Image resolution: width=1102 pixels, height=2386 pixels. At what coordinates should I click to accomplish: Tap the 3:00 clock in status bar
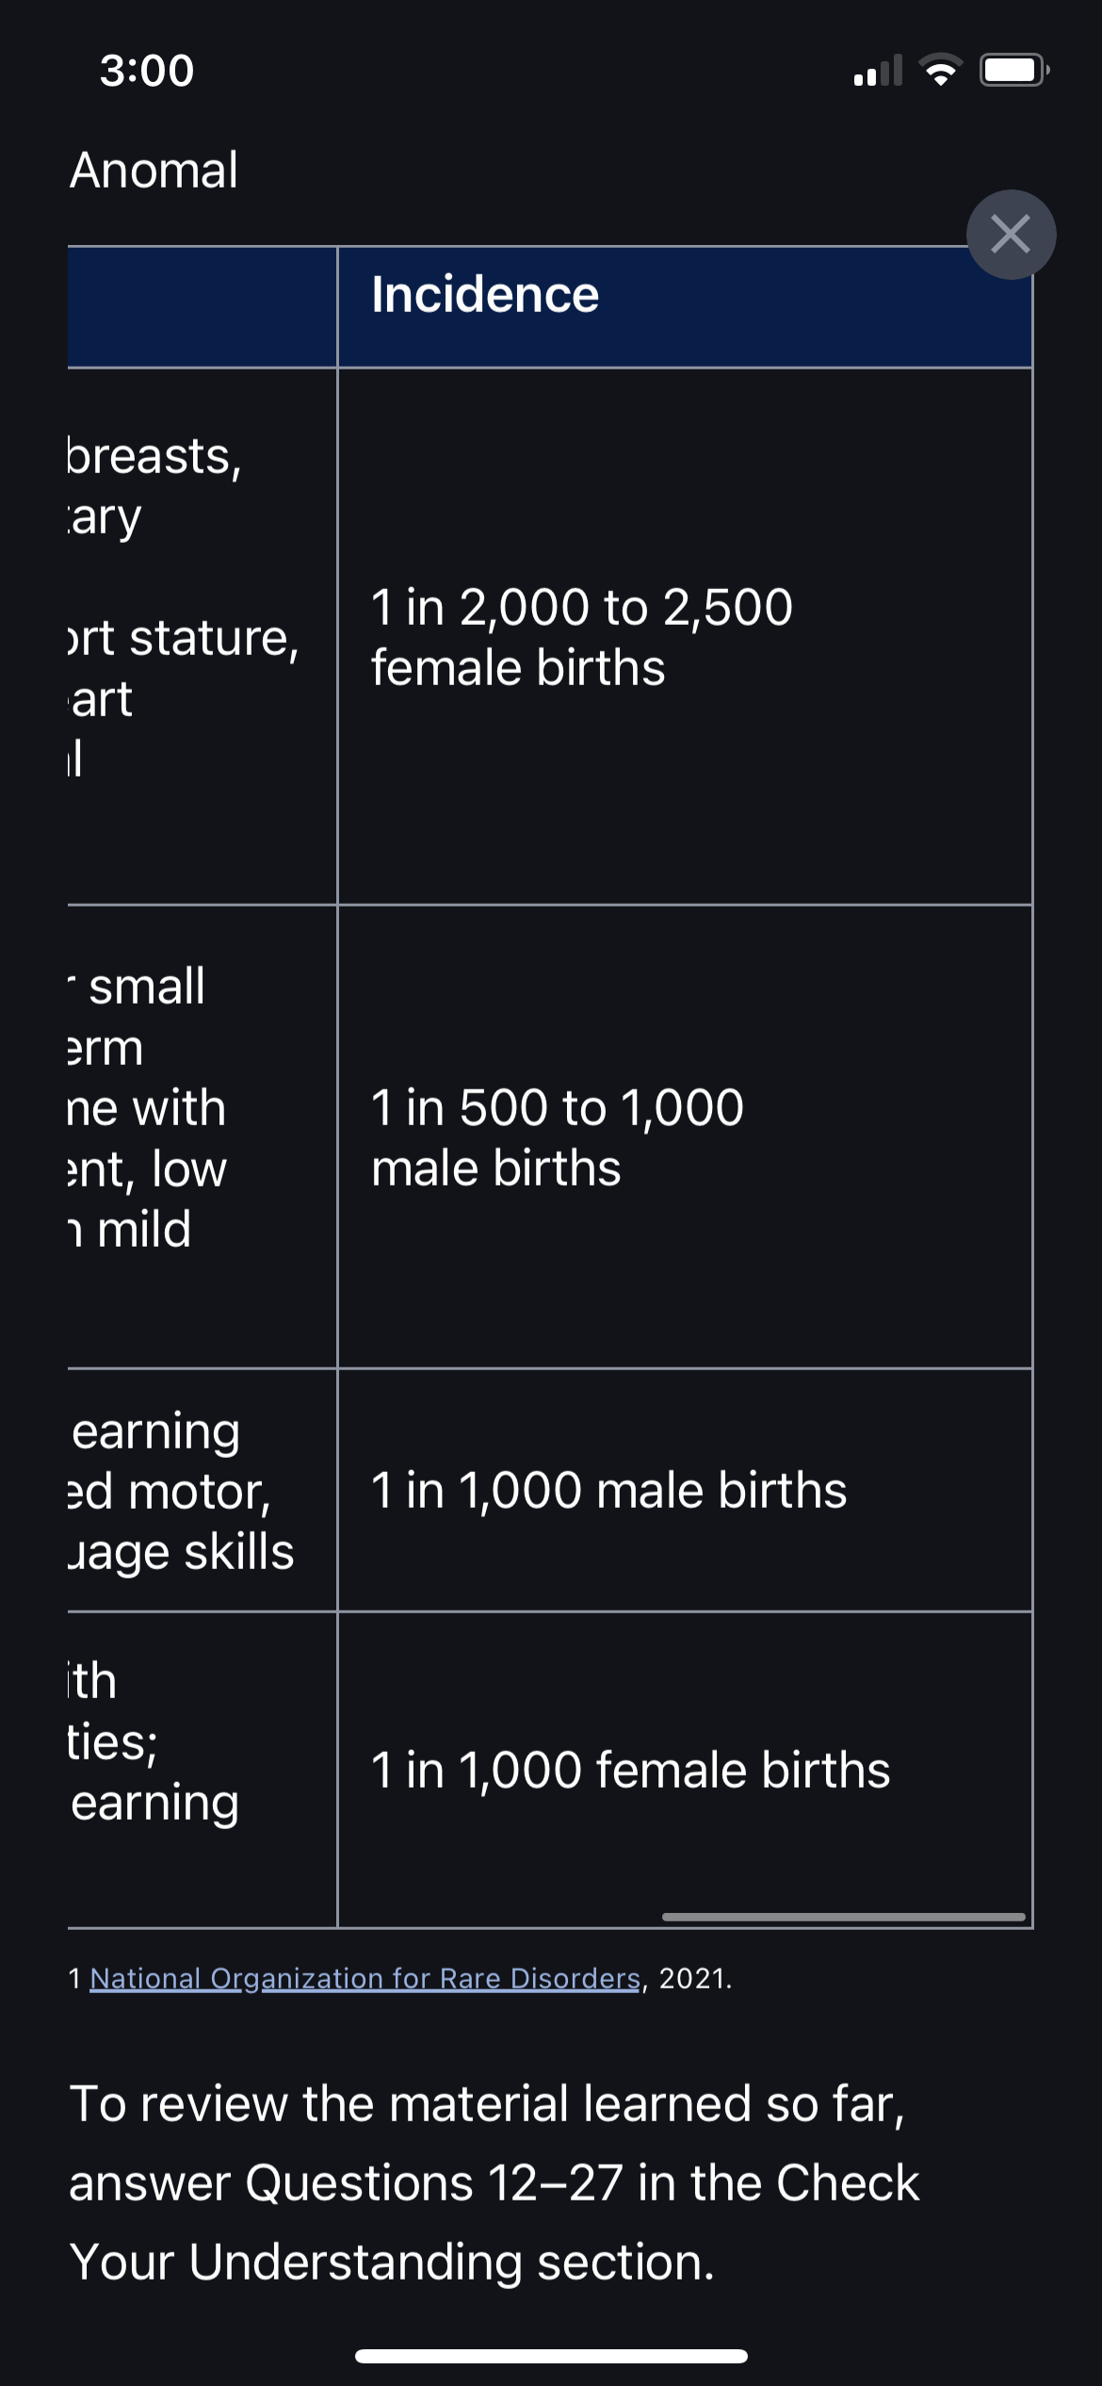point(147,71)
